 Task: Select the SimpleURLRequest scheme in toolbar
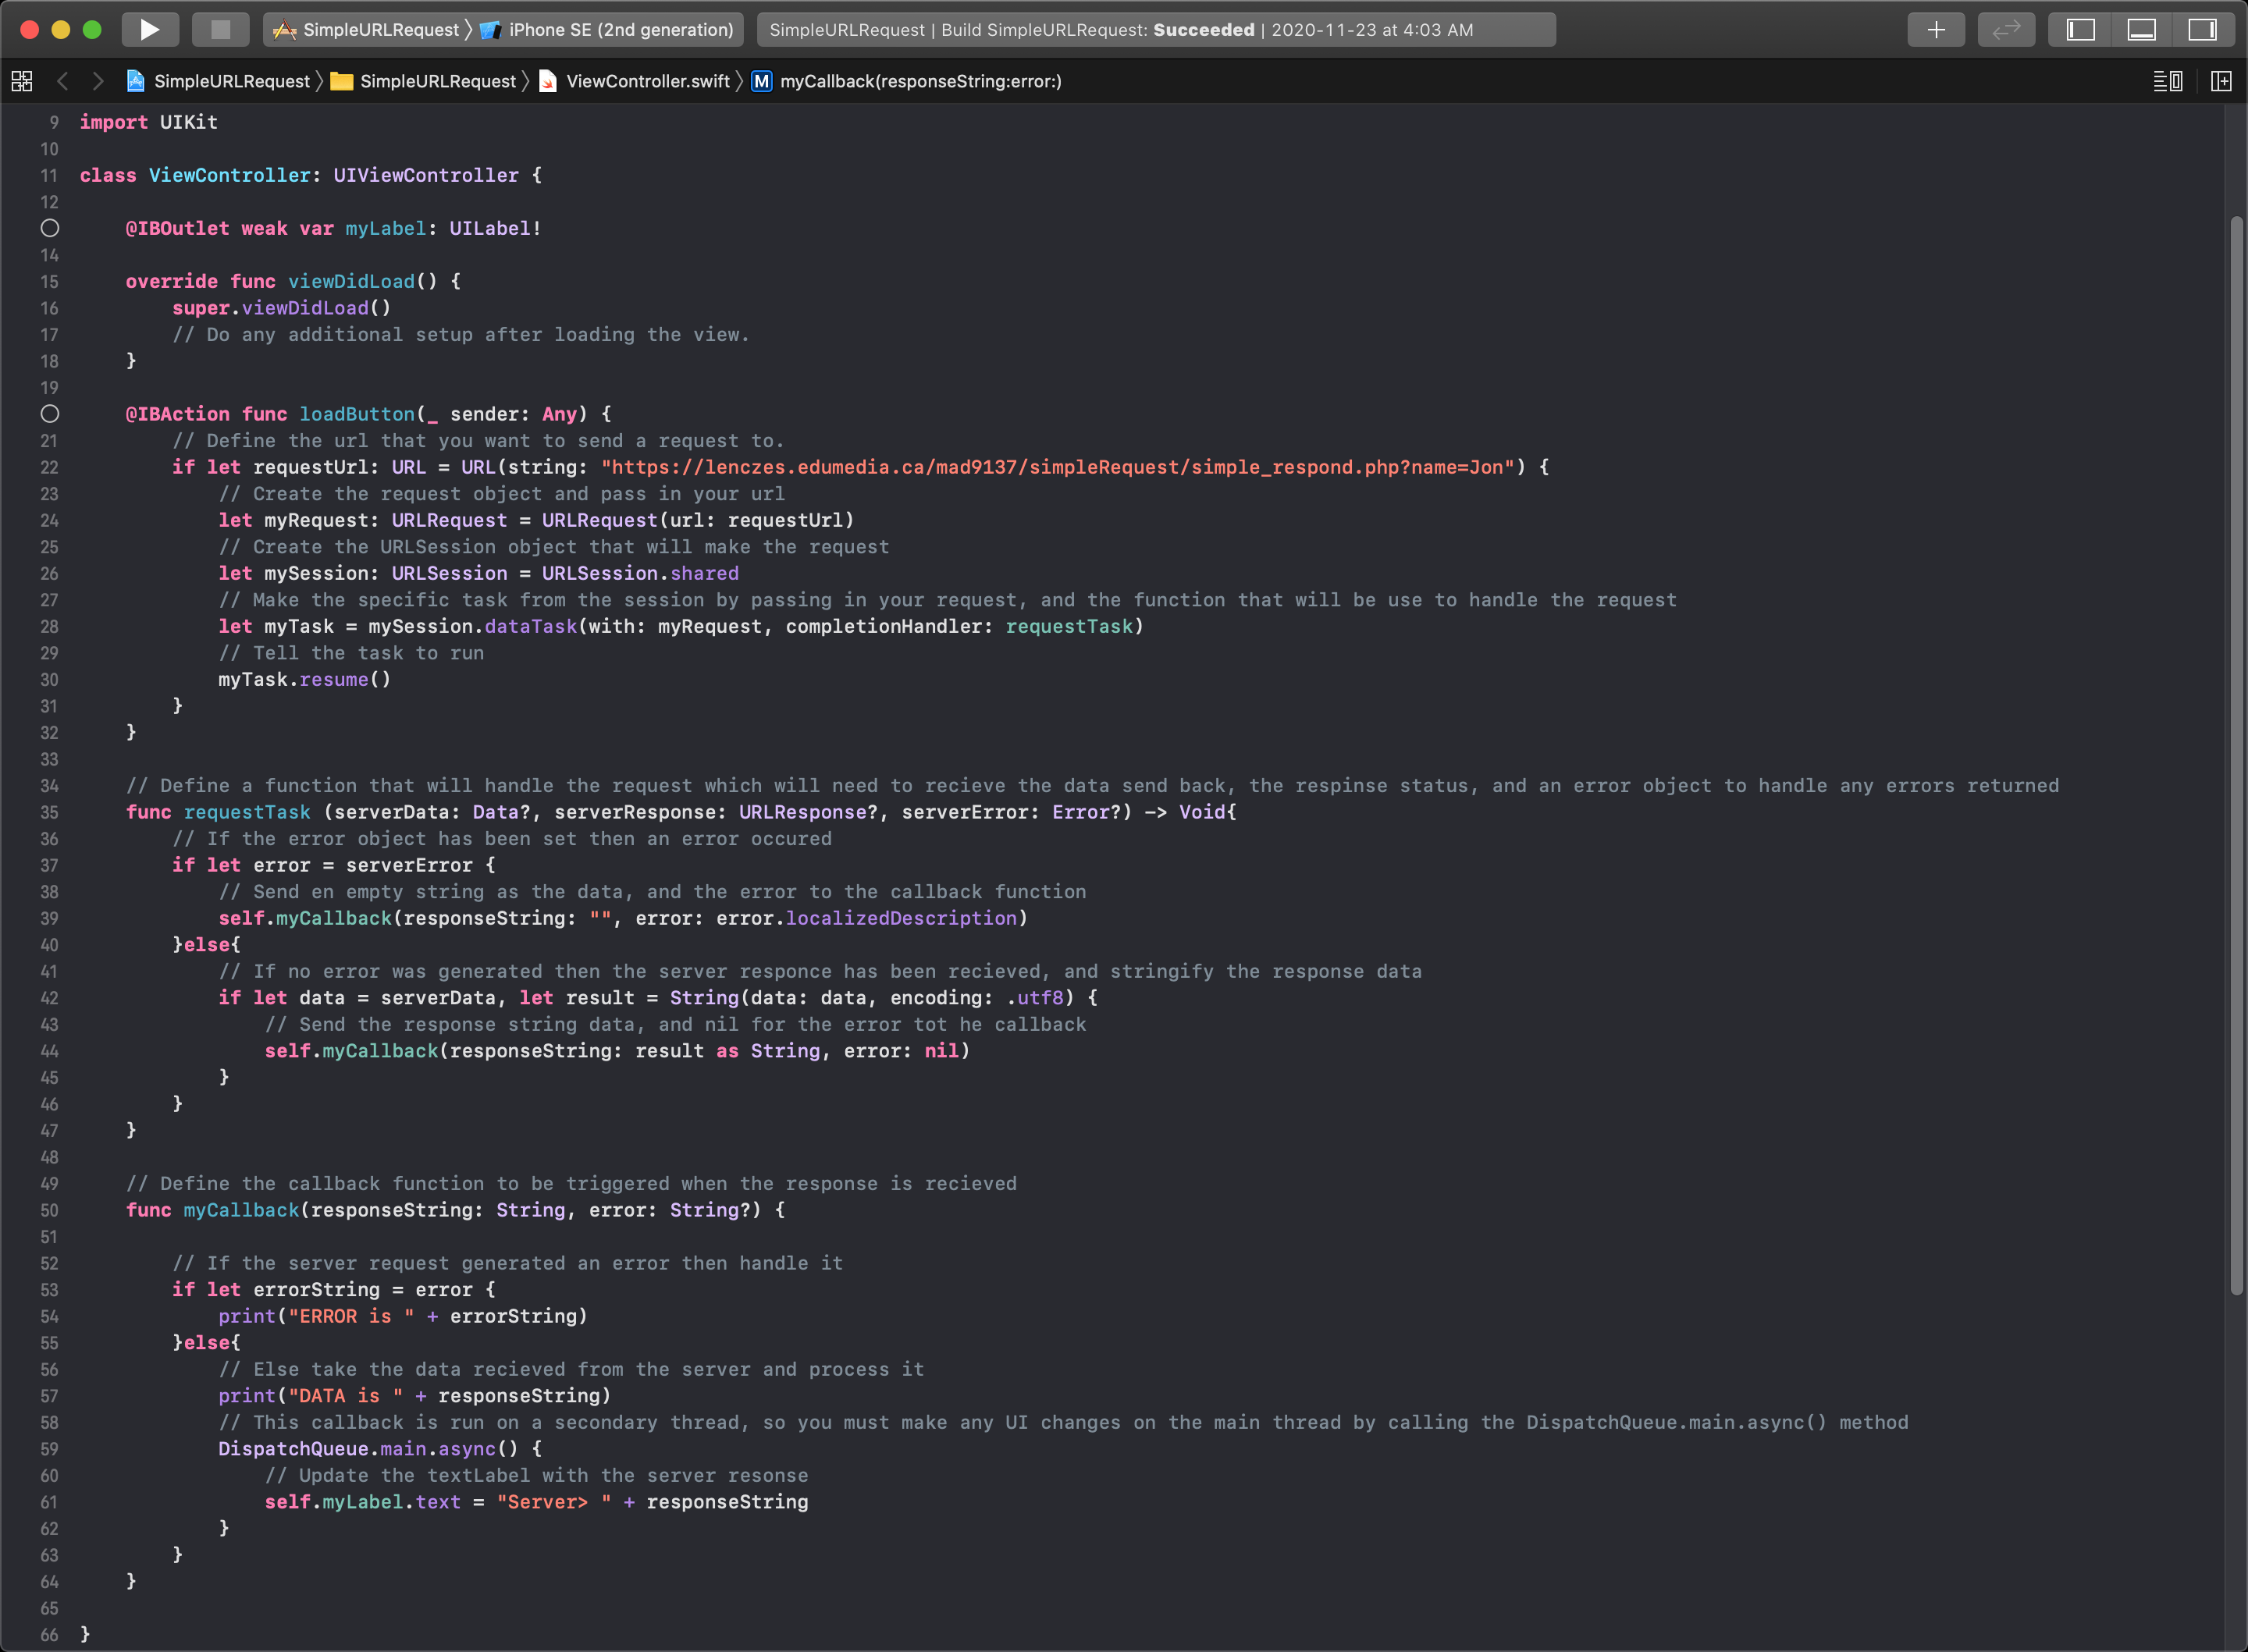366,30
